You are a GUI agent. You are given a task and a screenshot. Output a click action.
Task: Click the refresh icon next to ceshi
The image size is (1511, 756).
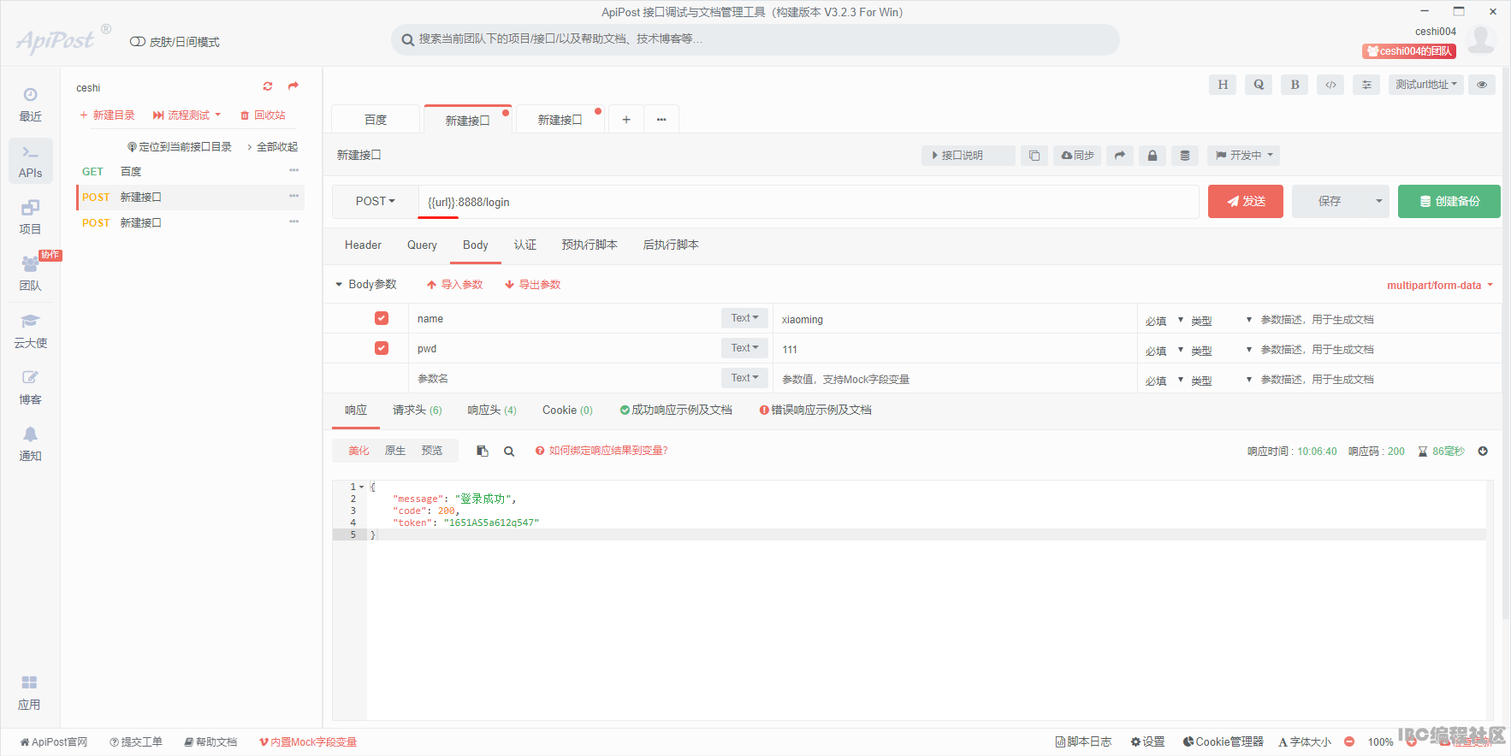pos(268,86)
